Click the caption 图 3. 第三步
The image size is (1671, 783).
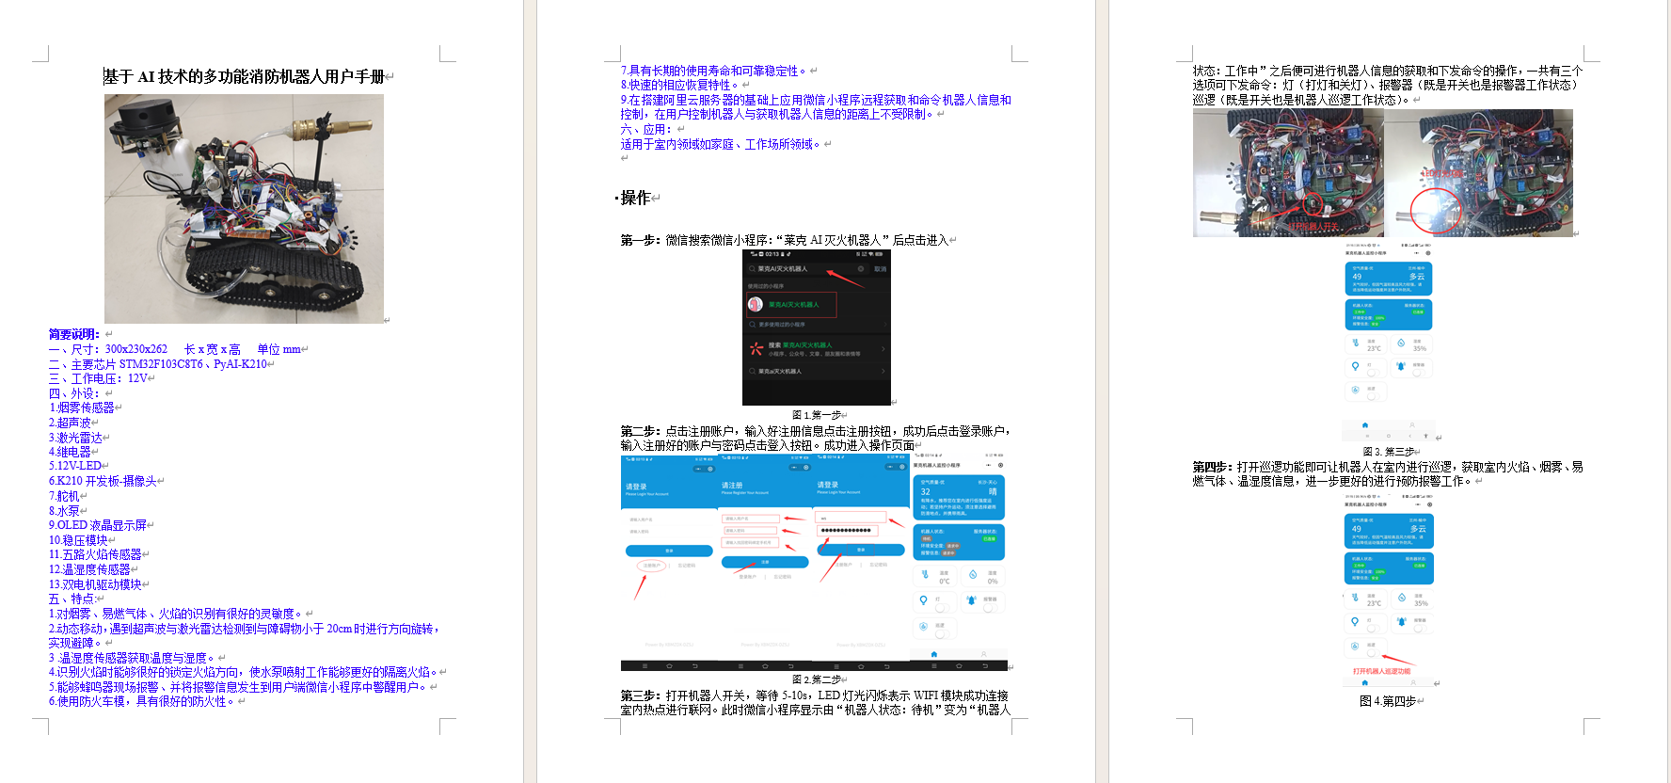tap(1389, 452)
